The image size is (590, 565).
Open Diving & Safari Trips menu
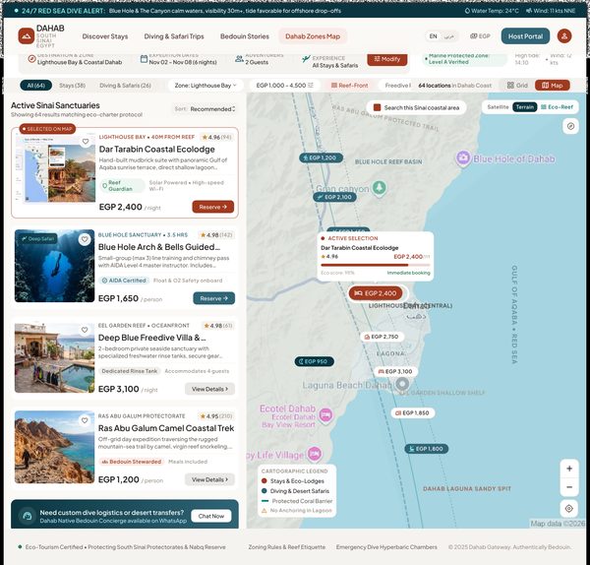(x=174, y=36)
